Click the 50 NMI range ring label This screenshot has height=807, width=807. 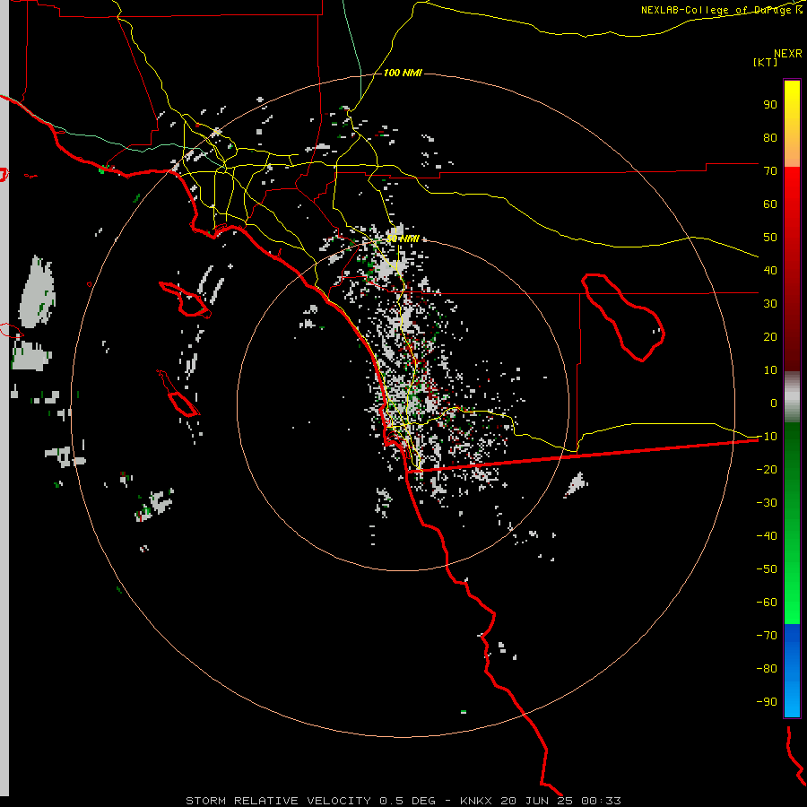[403, 239]
